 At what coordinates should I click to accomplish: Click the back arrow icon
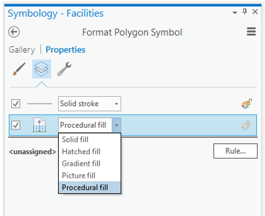(14, 32)
